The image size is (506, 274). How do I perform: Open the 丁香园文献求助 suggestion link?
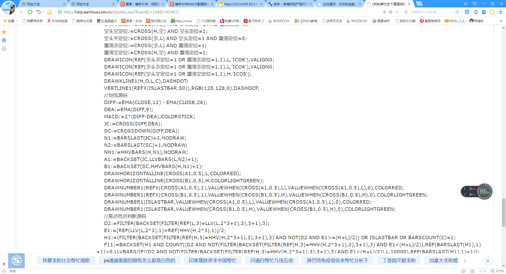click(399, 261)
